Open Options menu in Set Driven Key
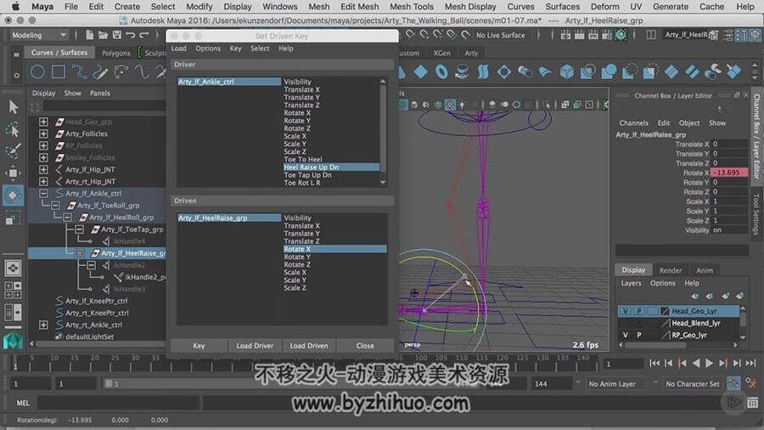 click(208, 48)
